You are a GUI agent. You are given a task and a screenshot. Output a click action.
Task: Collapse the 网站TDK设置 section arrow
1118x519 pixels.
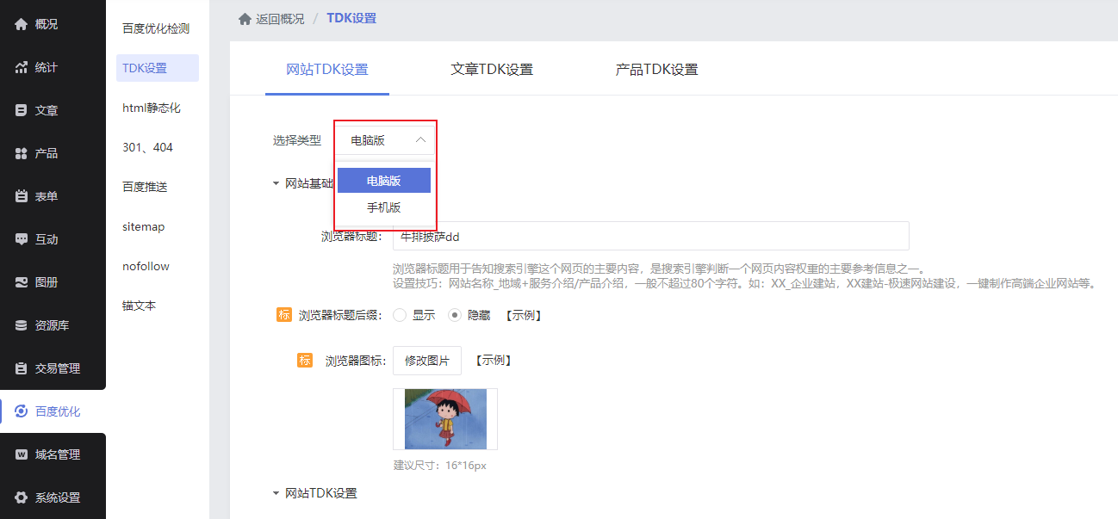276,494
